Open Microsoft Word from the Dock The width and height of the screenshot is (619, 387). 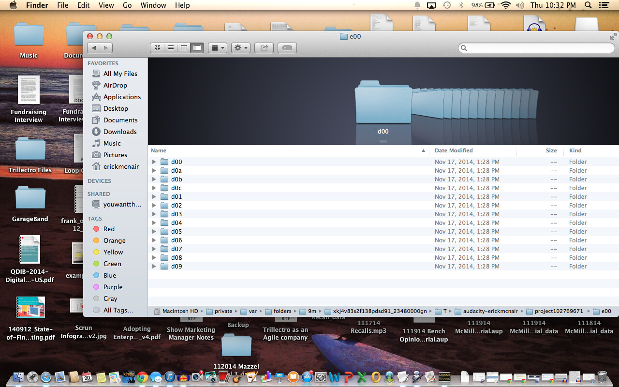tap(333, 377)
